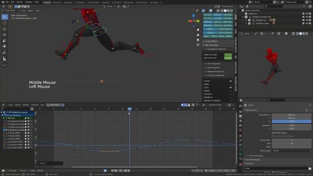This screenshot has width=313, height=176.
Task: Click NECK-FOLLOW value field
Action: point(228,58)
